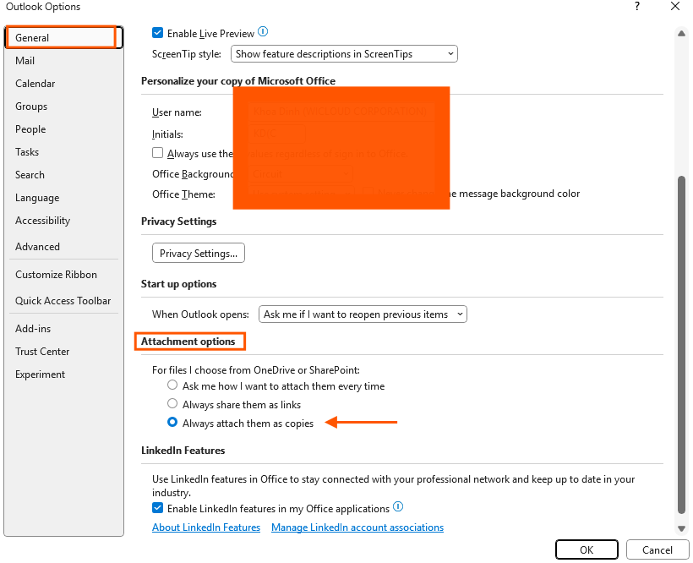Screen dimensions: 693x563
Task: Choose "Ask me how I want to attach them every time"
Action: pyautogui.click(x=172, y=385)
